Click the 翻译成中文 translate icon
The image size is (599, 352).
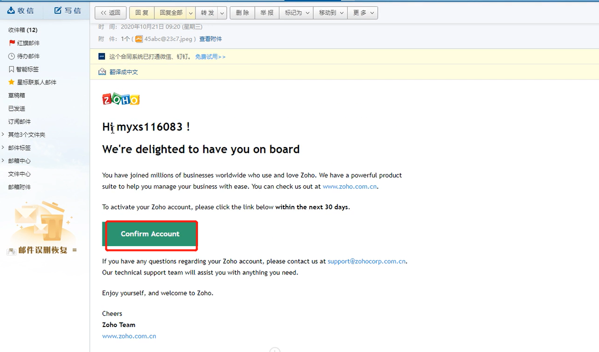point(102,72)
